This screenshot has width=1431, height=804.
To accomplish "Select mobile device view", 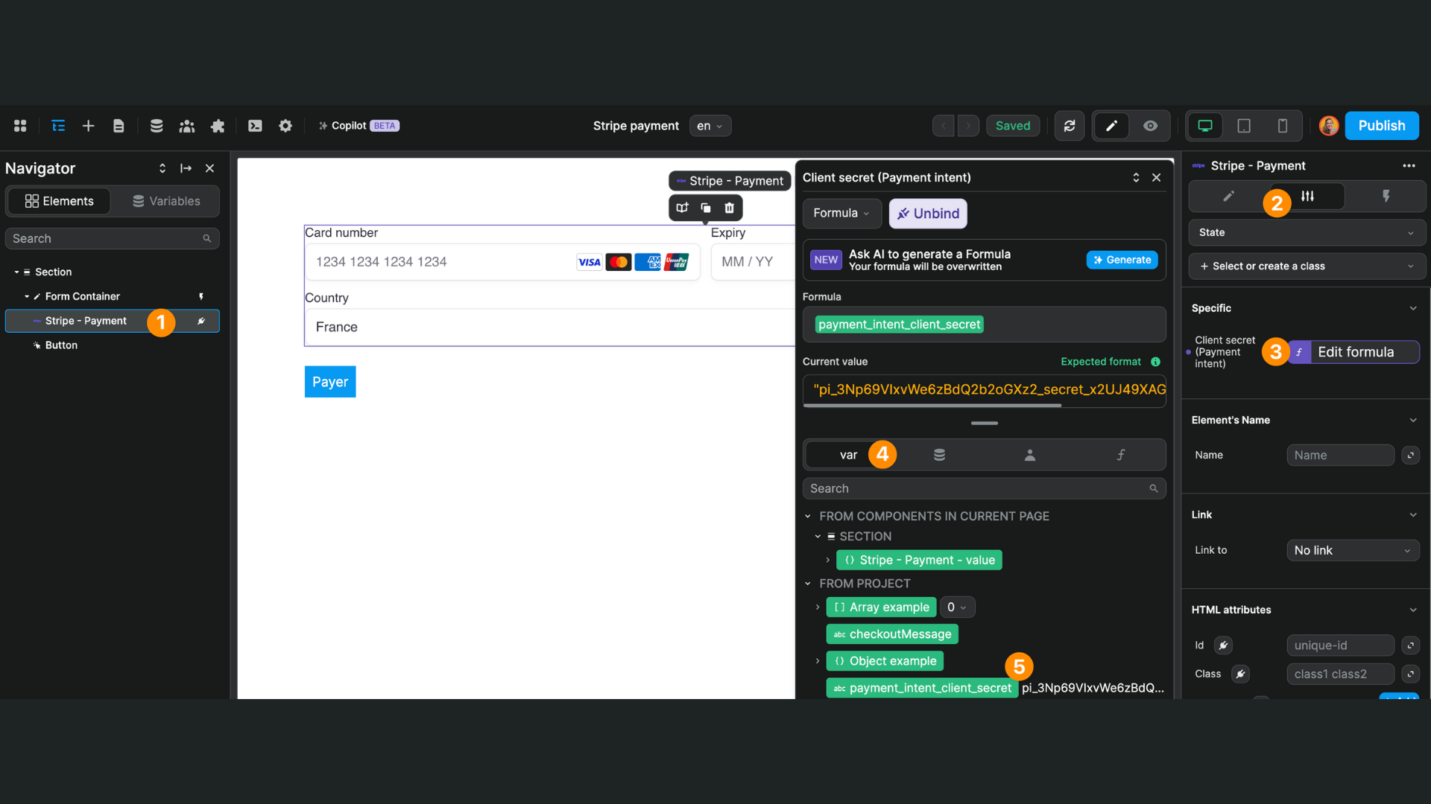I will tap(1282, 126).
